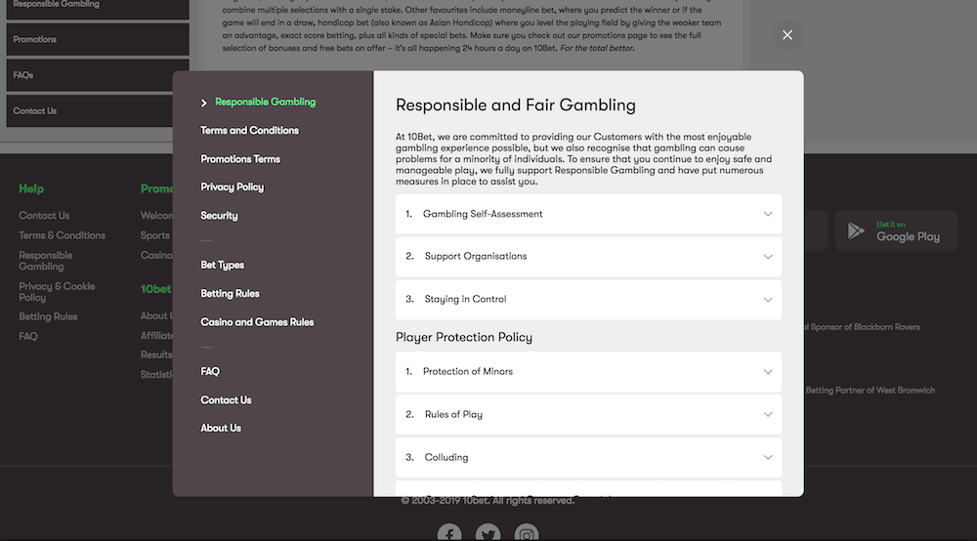Open the Instagram icon in the footer
The image size is (977, 541).
click(527, 532)
